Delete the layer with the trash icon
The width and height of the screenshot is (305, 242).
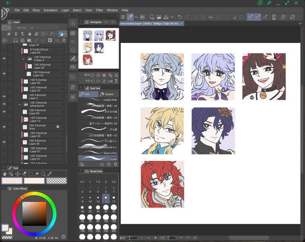pos(64,40)
